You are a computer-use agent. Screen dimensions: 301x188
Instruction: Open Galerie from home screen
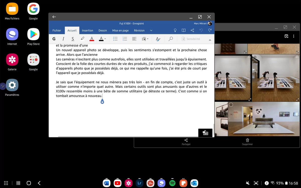tap(12, 62)
